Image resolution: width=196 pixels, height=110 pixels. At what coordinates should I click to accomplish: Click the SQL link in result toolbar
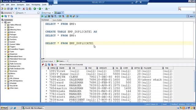(55, 64)
